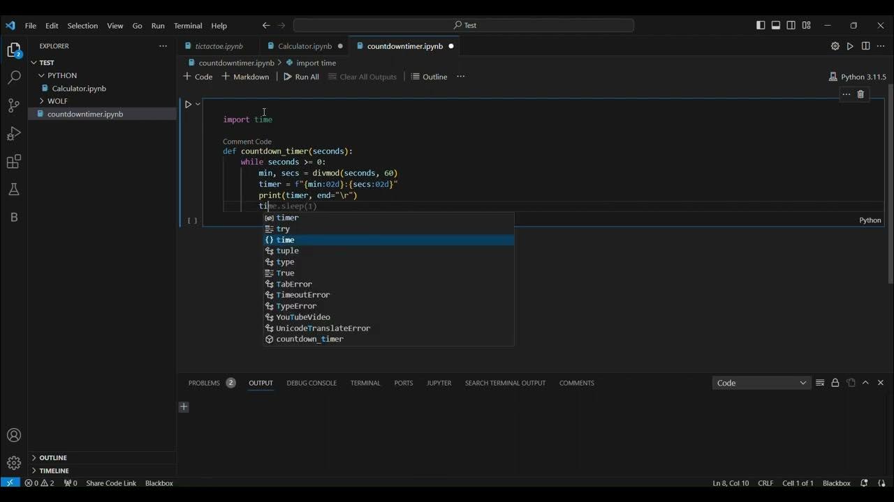Click the plus icon in Output panel
894x502 pixels.
tap(184, 407)
